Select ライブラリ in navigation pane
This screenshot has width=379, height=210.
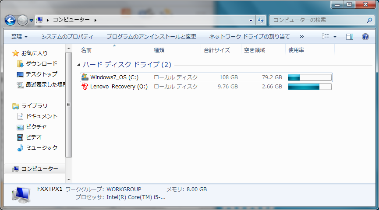(35, 106)
